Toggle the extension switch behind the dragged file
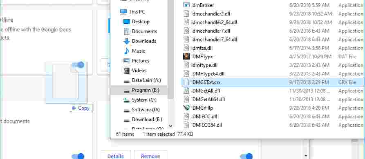This screenshot has width=365, height=159. tap(78, 65)
